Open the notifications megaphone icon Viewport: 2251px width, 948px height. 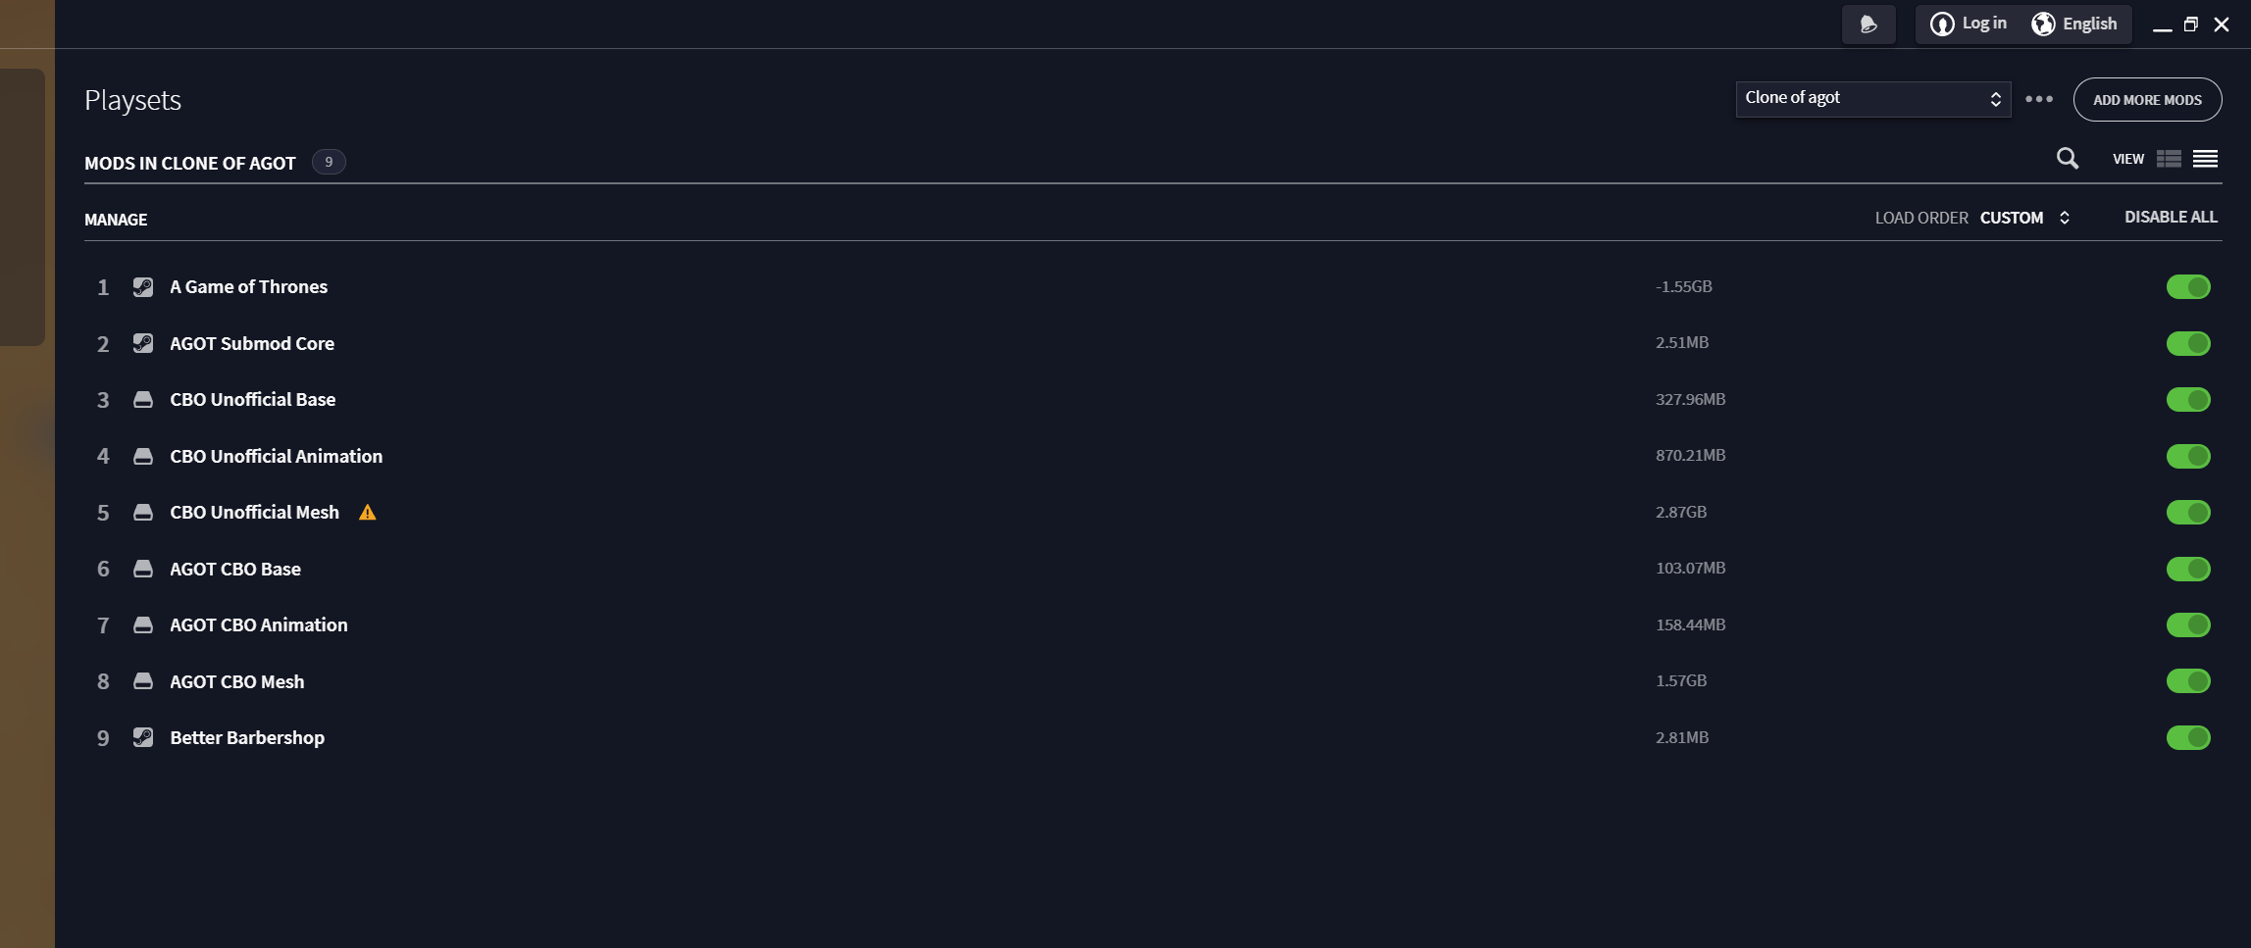pyautogui.click(x=1867, y=25)
